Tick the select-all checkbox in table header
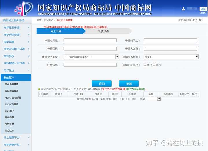 pos(41,94)
